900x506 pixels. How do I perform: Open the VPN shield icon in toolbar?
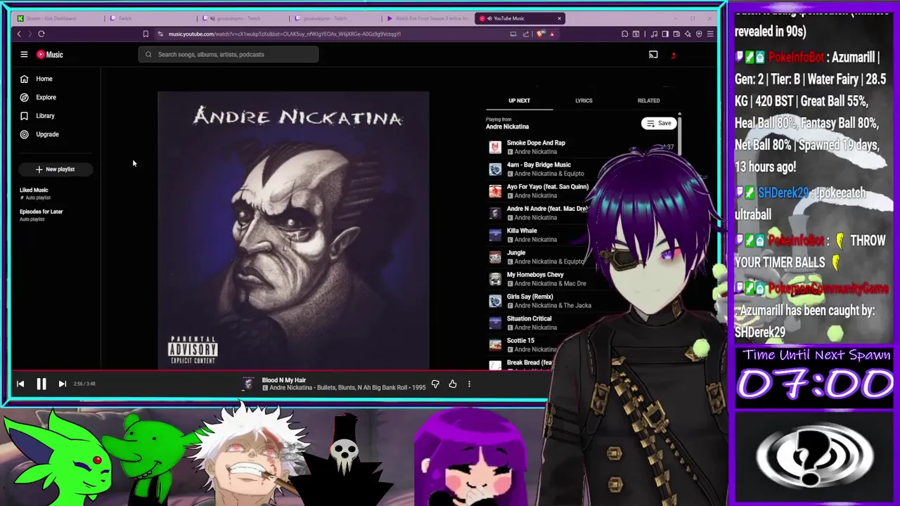pos(699,34)
